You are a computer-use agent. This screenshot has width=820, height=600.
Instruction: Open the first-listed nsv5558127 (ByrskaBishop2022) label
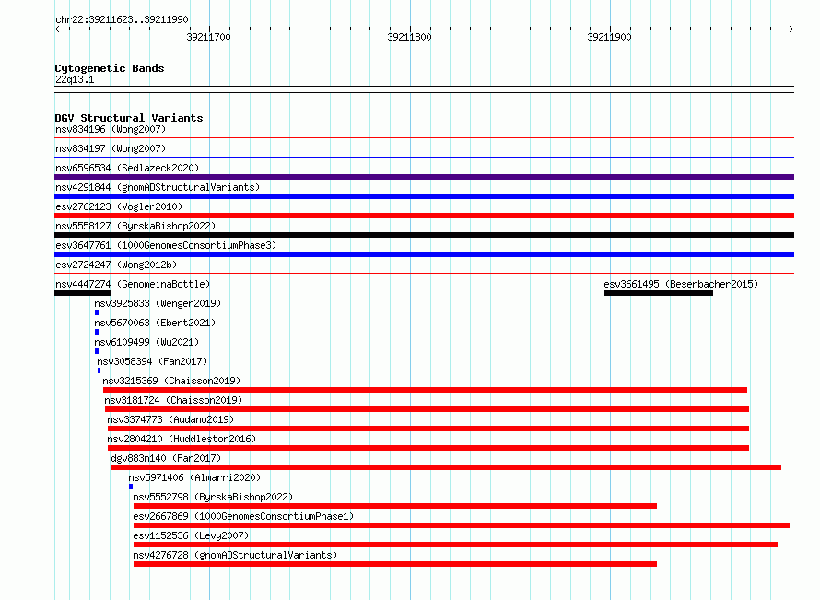coord(135,226)
